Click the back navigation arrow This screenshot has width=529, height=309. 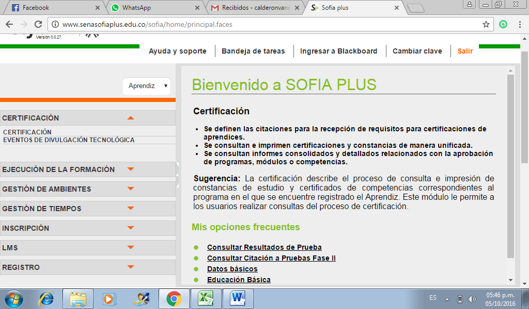[9, 23]
